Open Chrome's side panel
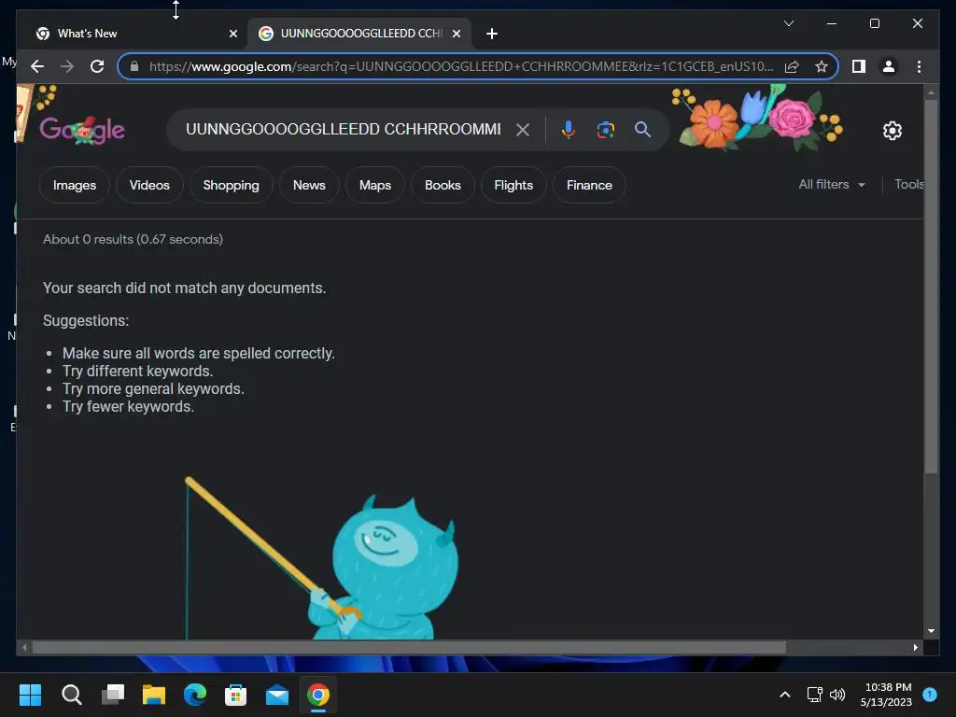The image size is (956, 717). point(859,66)
